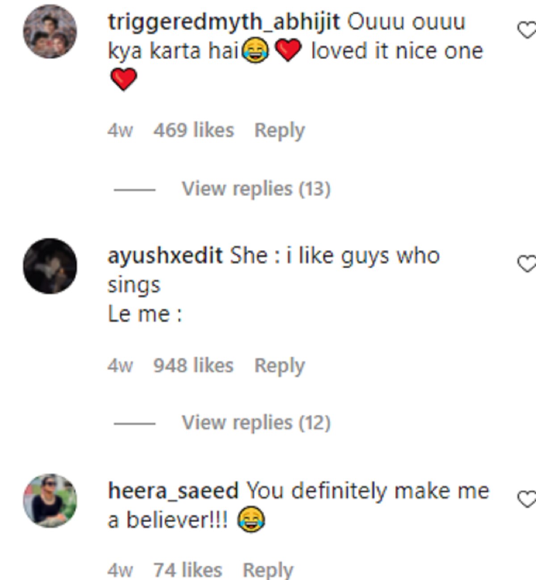The height and width of the screenshot is (580, 536).
Task: Click the 4w timestamp on triggeredmyth_abhijit's comment
Action: pos(120,131)
